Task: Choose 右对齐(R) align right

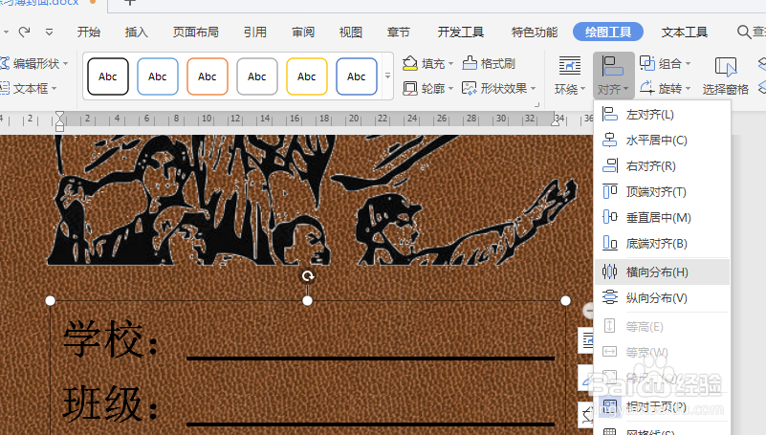Action: [x=662, y=166]
